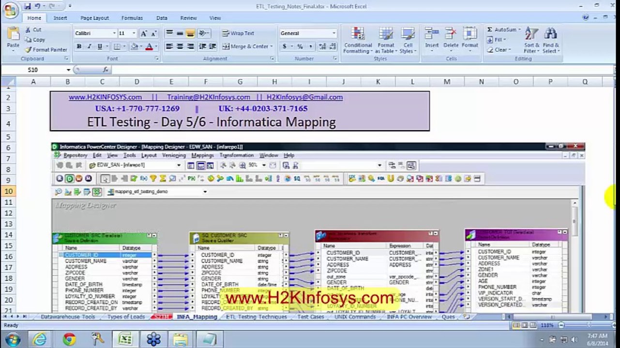Open the Calibri font name dropdown
The width and height of the screenshot is (620, 348).
(114, 33)
